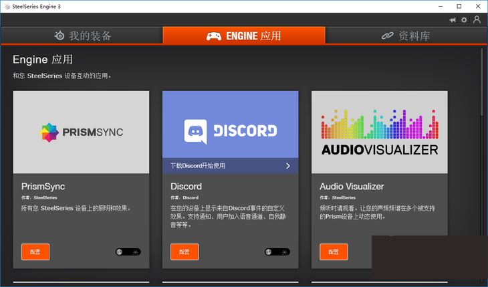The height and width of the screenshot is (287, 488).
Task: Switch to the 我的装备 tab
Action: 82,36
